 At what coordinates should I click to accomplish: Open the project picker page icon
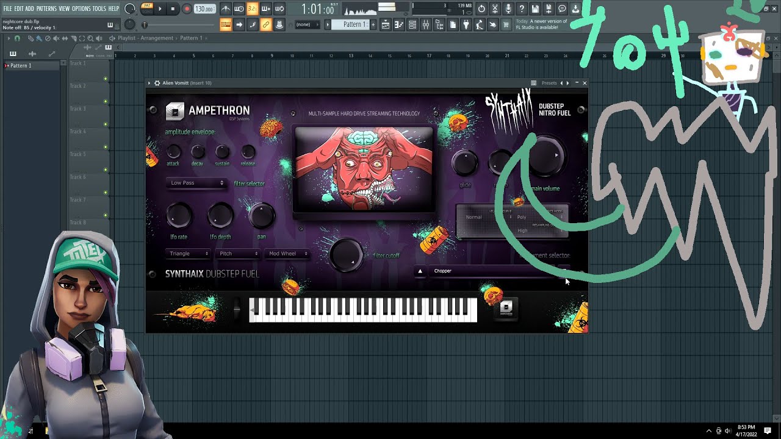coord(453,24)
